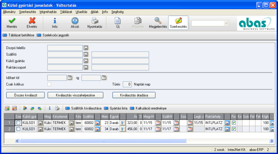Click the Diszpó felelős input field

65,48
